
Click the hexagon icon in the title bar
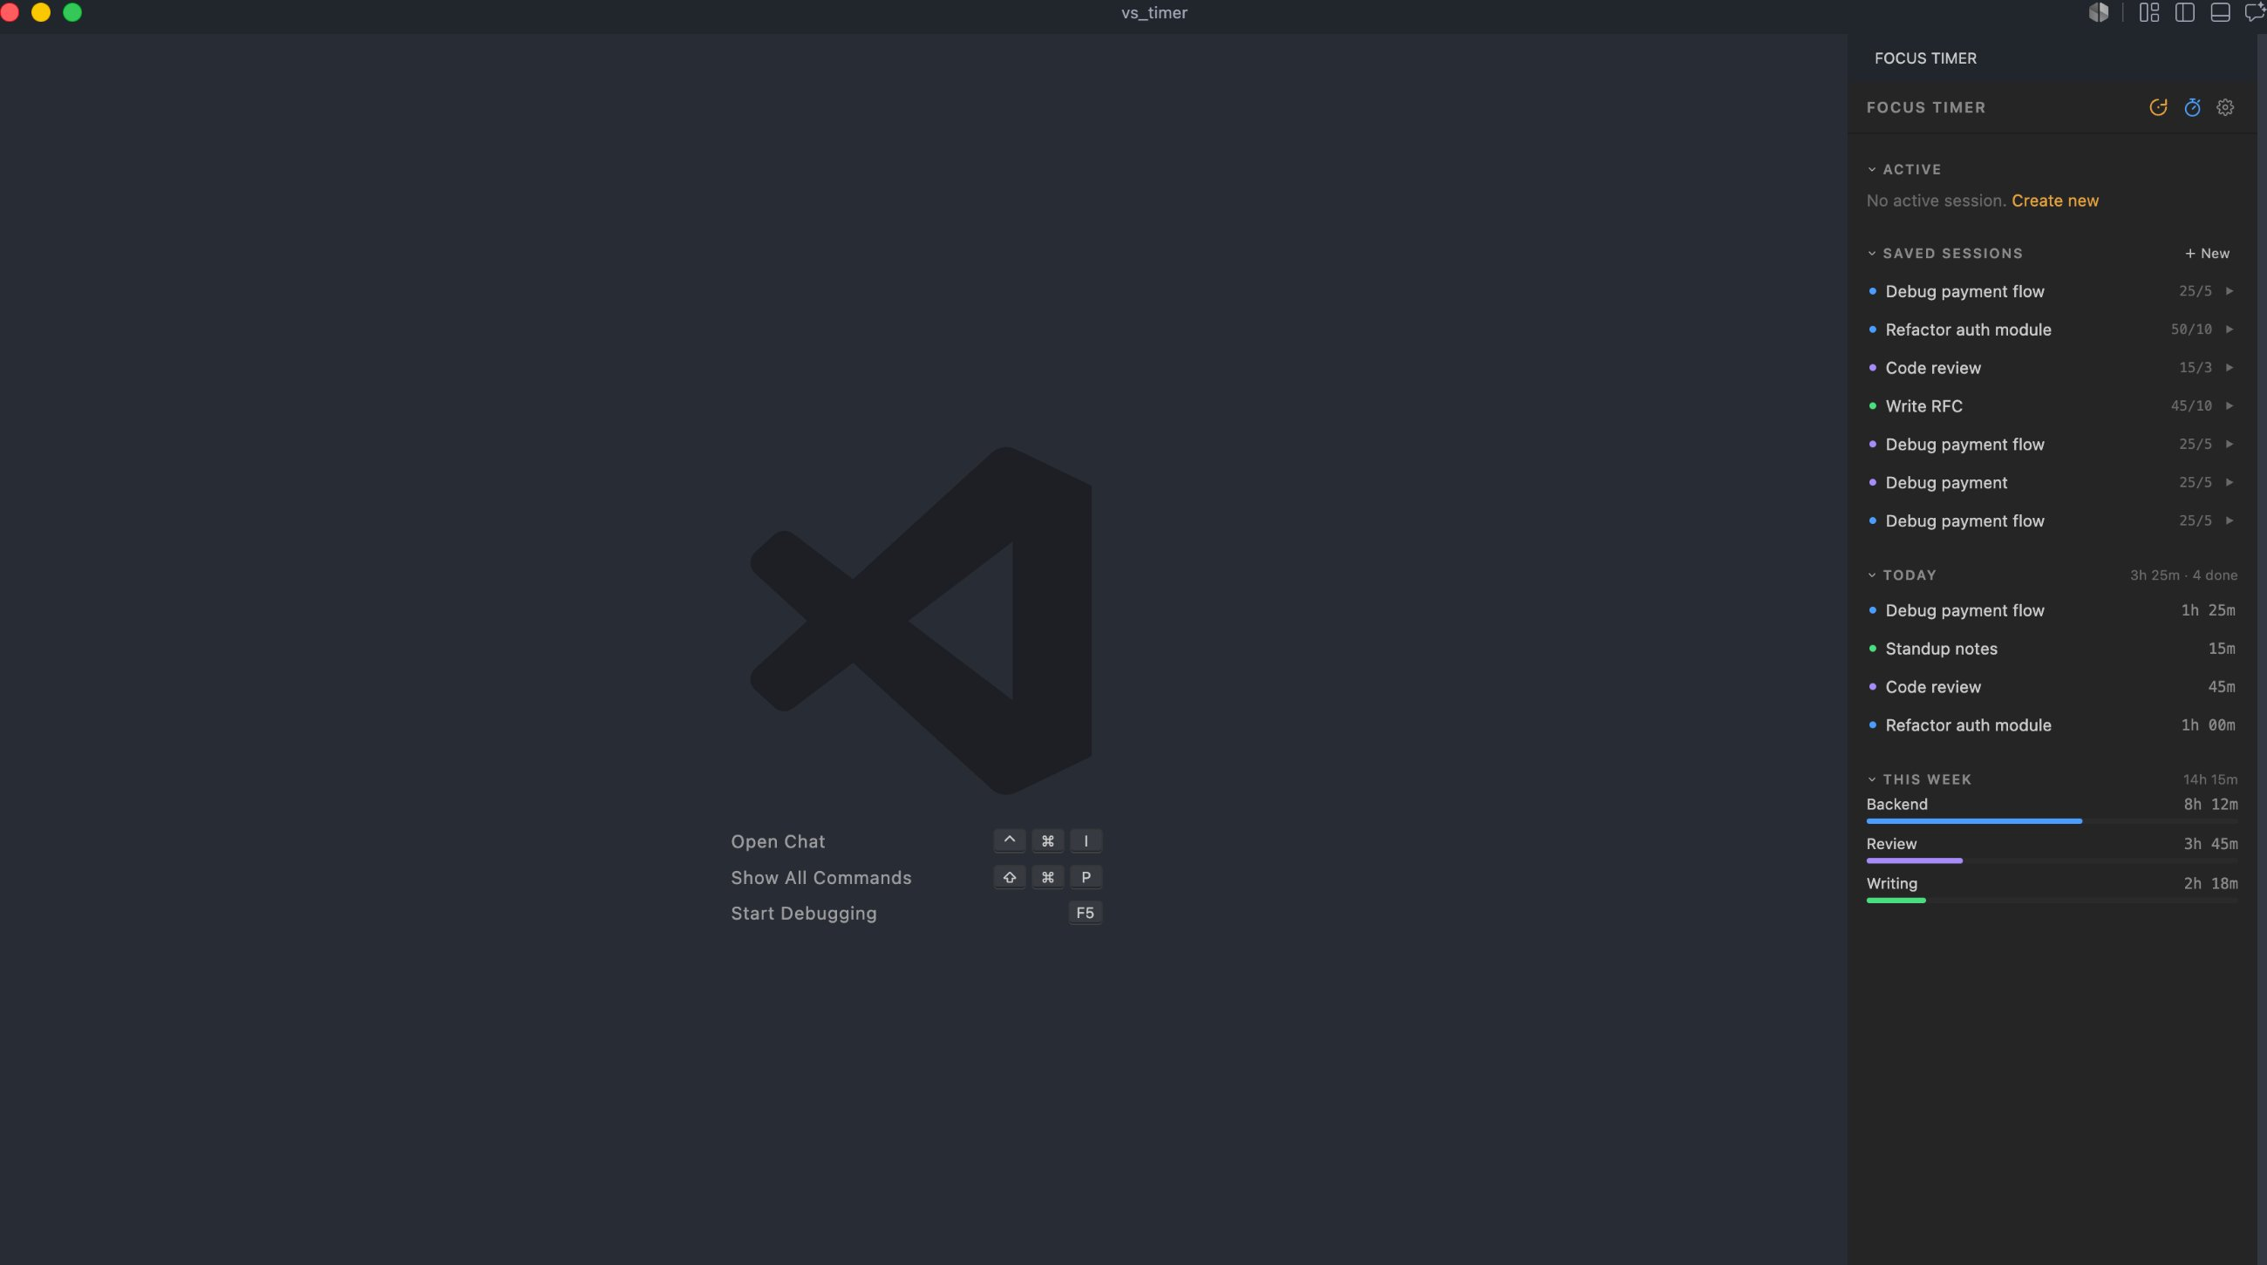[2099, 12]
